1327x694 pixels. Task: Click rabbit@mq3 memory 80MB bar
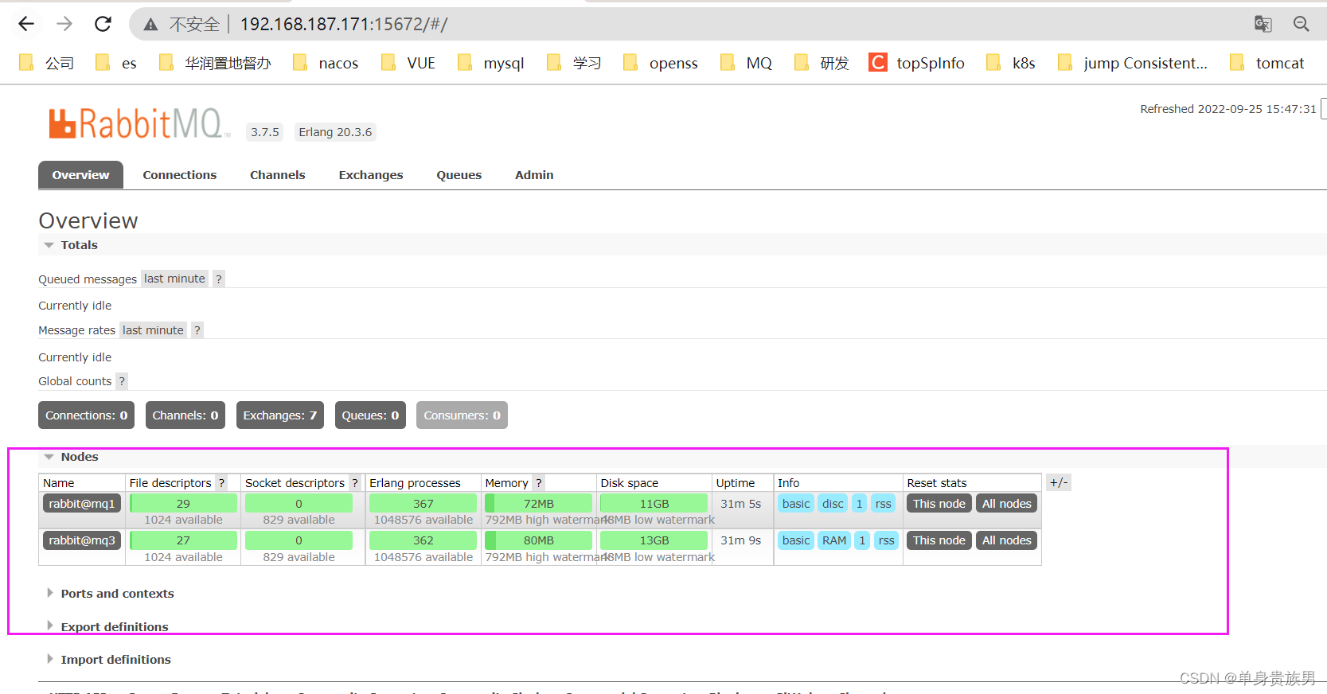(x=539, y=540)
